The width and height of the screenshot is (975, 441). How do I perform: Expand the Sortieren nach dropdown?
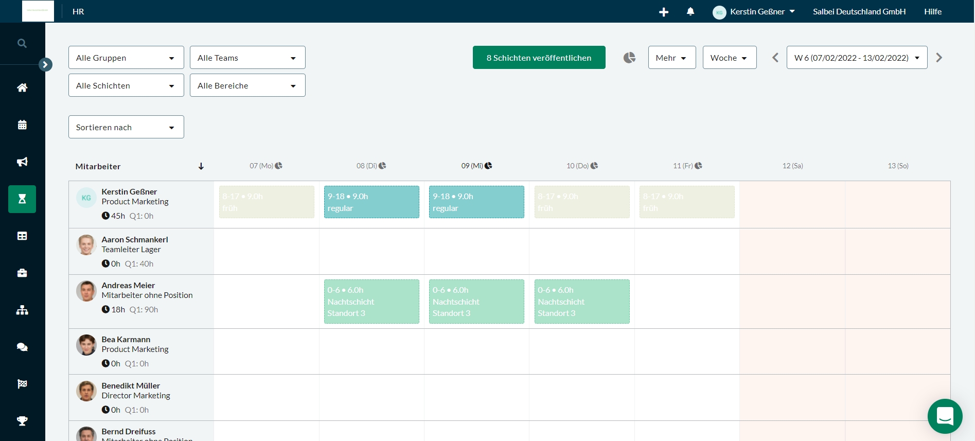click(126, 127)
